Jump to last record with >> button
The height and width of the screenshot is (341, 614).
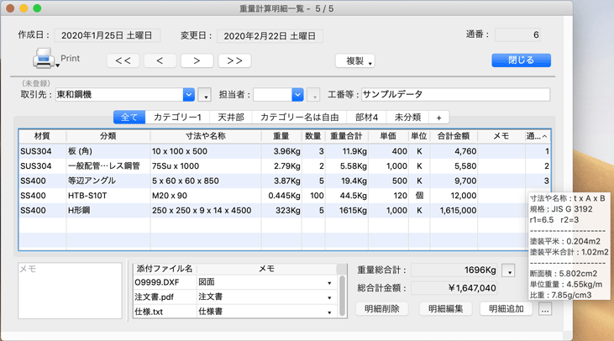pos(234,60)
